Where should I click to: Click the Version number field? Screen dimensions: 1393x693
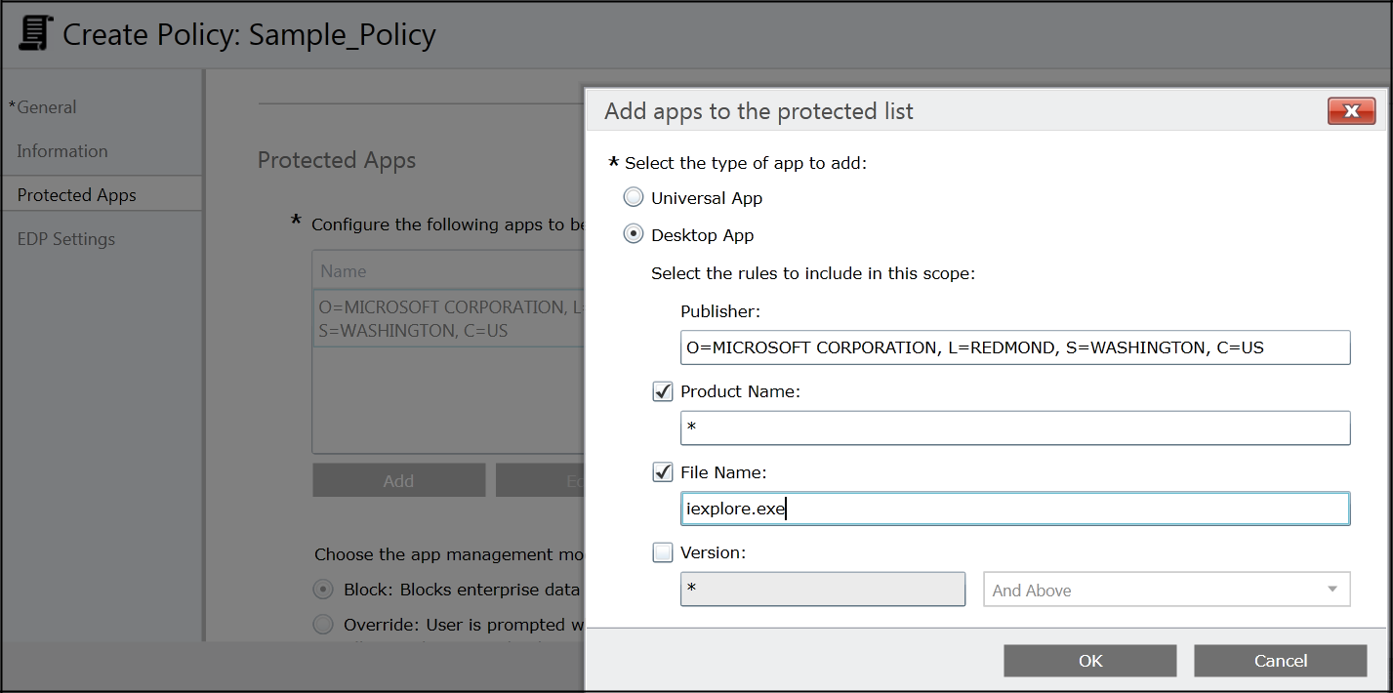(x=822, y=590)
